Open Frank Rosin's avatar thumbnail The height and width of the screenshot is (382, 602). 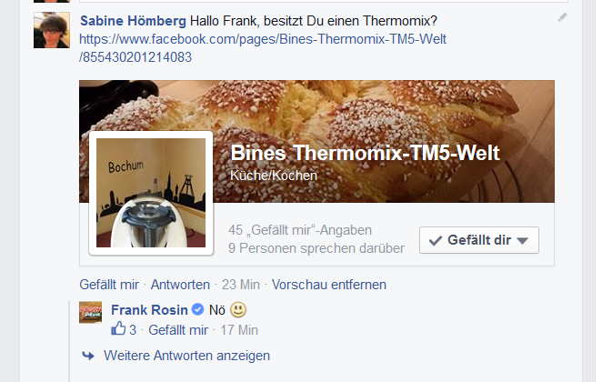point(91,312)
